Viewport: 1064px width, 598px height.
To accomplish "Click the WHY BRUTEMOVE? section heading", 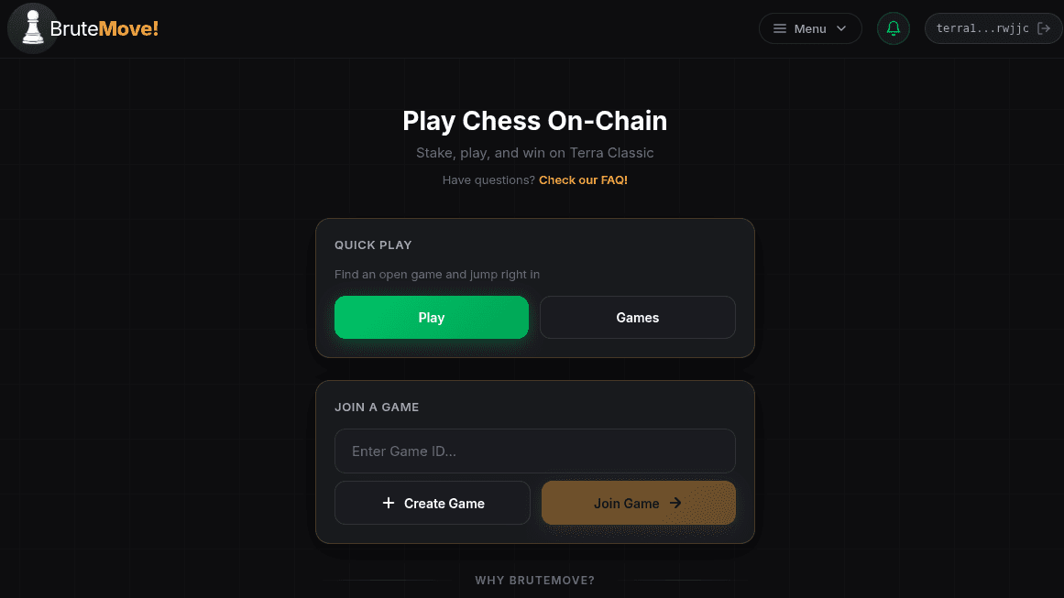I will [534, 581].
